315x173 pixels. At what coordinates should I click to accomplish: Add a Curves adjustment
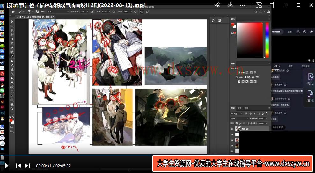247,72
